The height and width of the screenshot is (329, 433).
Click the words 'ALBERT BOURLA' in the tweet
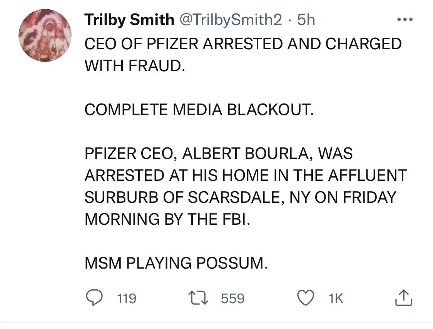(249, 154)
